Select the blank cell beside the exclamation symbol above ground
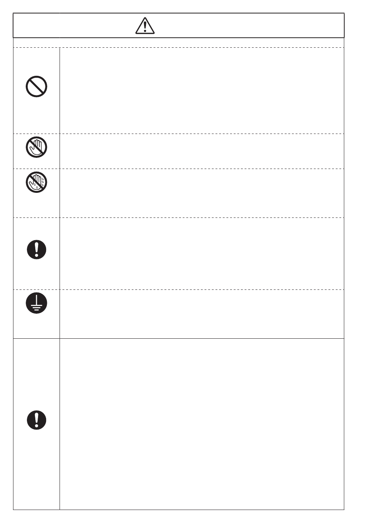Screen dimensions: 365x525 pyautogui.click(x=202, y=254)
